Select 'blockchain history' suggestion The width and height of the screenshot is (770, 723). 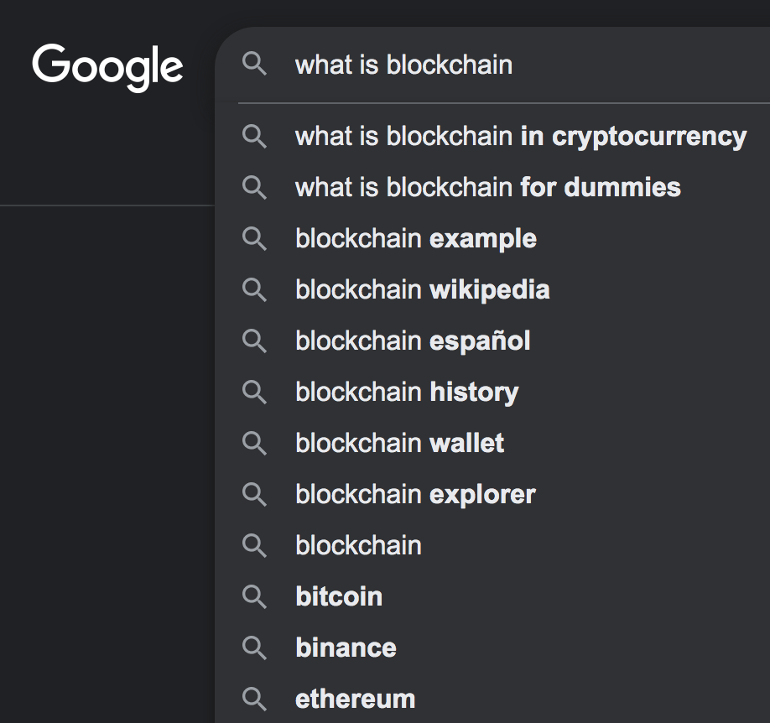point(492,392)
